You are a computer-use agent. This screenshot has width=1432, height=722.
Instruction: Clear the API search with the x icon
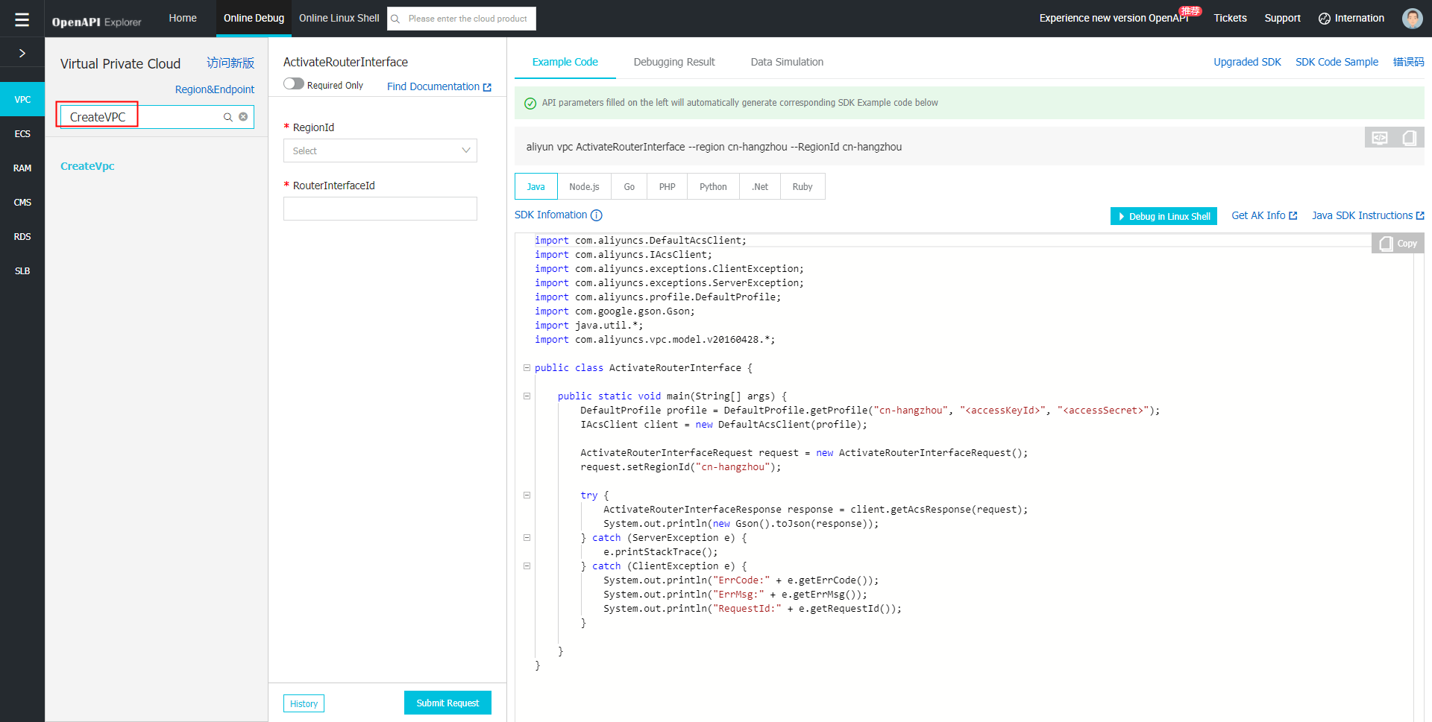coord(243,117)
